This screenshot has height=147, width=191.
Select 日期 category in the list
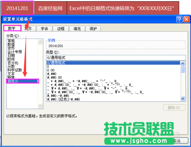[x=11, y=55]
